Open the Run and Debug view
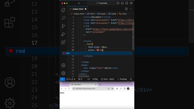Screen dimensions: 194x109 (63, 34)
